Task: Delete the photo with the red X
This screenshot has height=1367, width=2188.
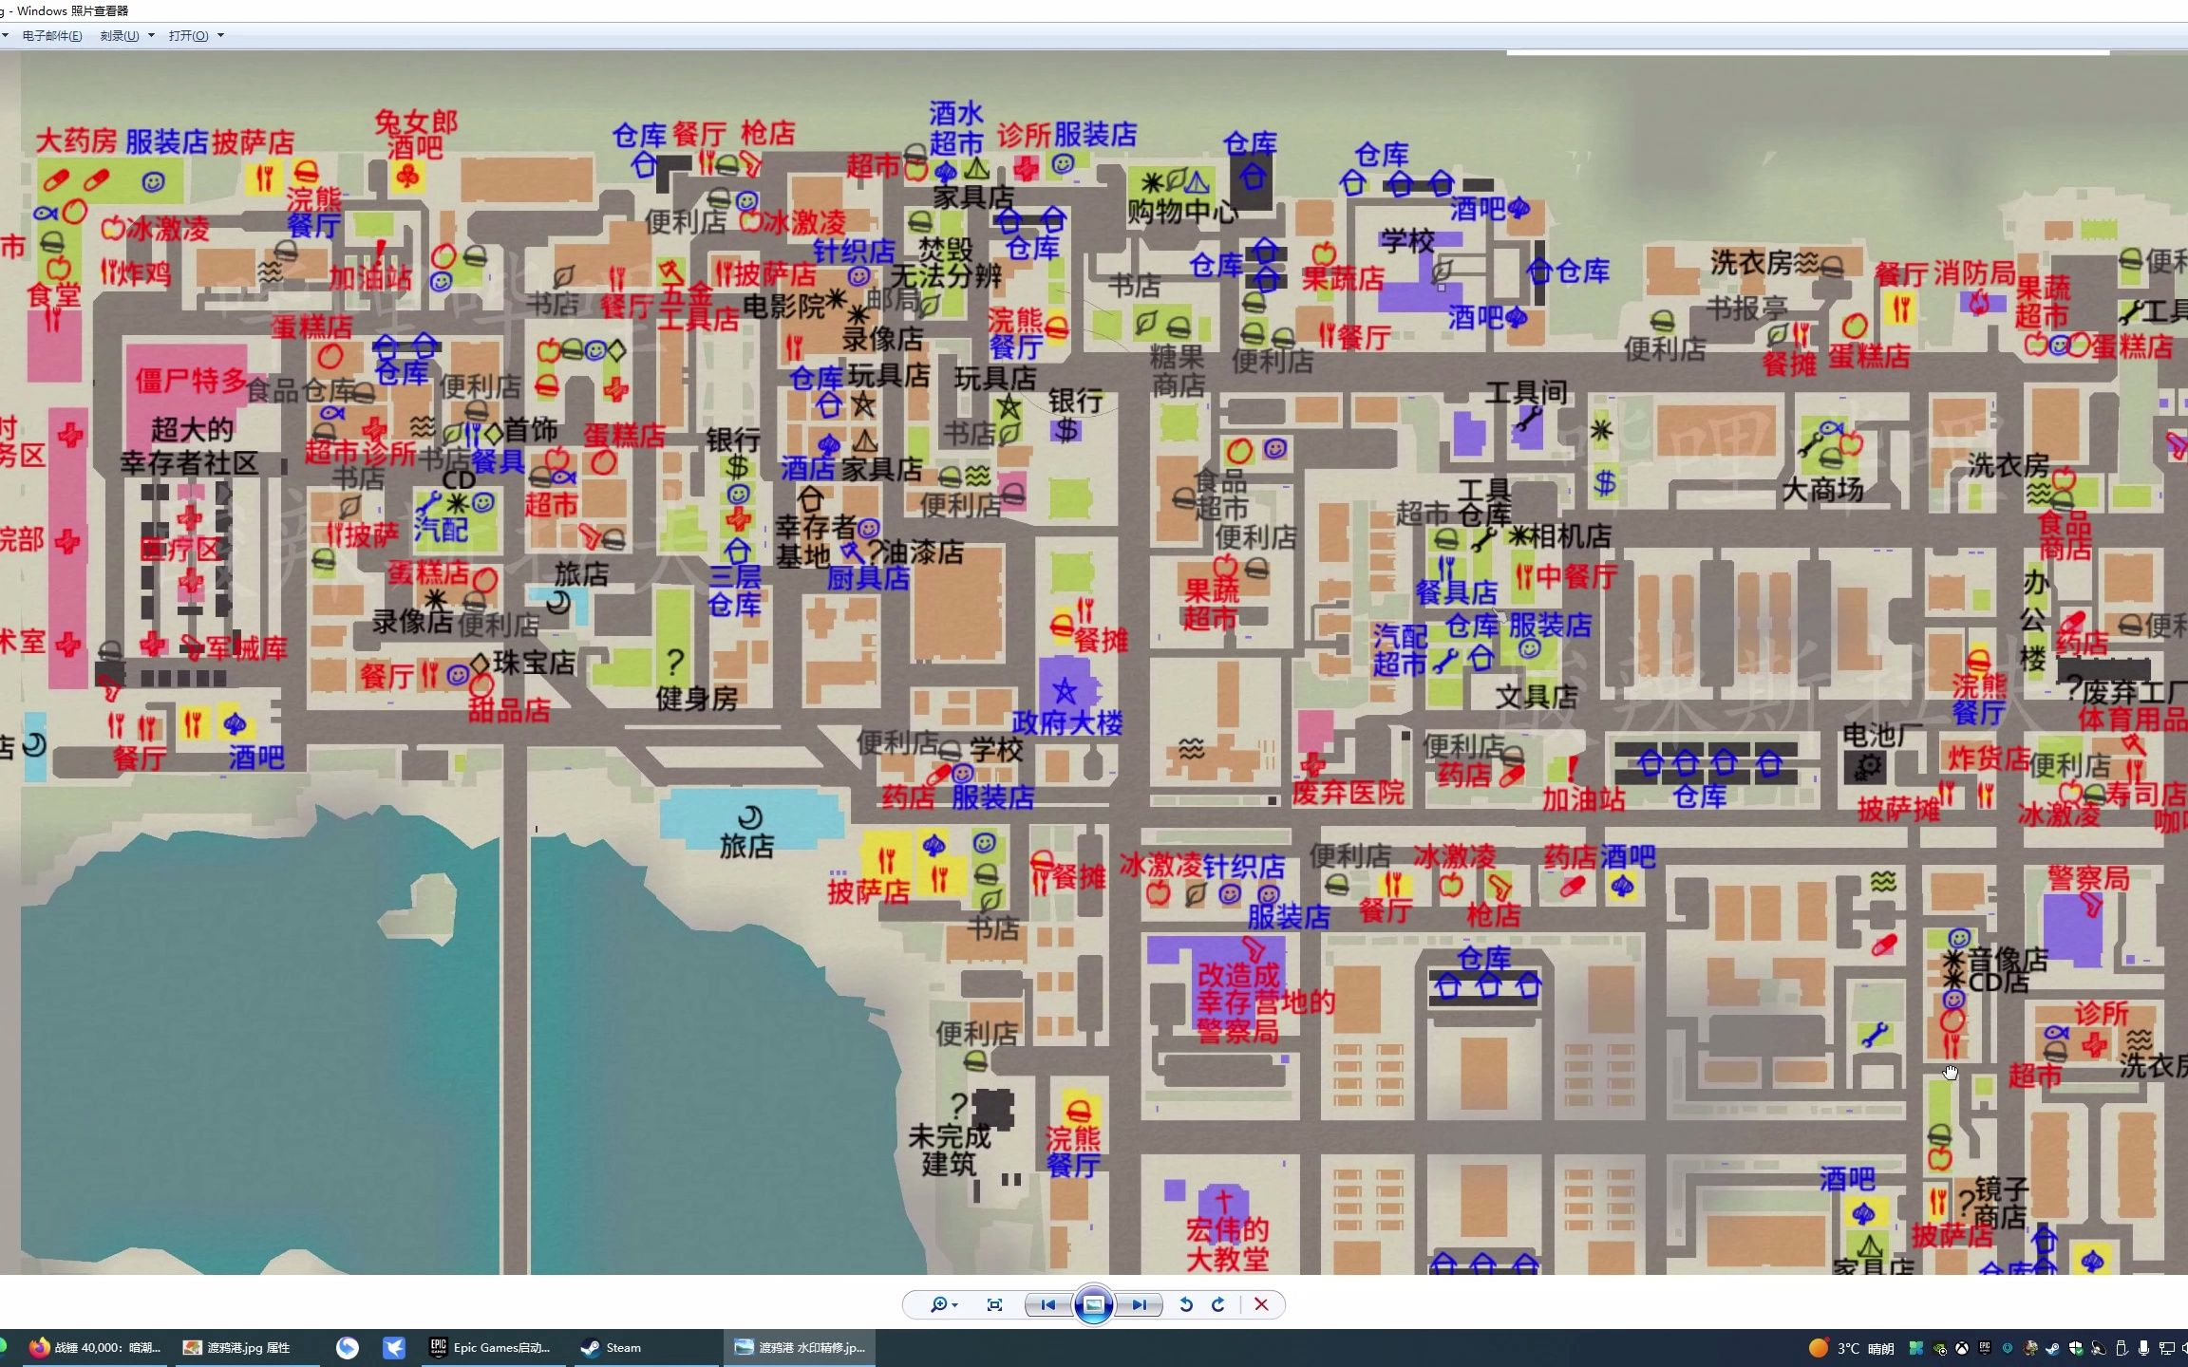Action: tap(1261, 1304)
